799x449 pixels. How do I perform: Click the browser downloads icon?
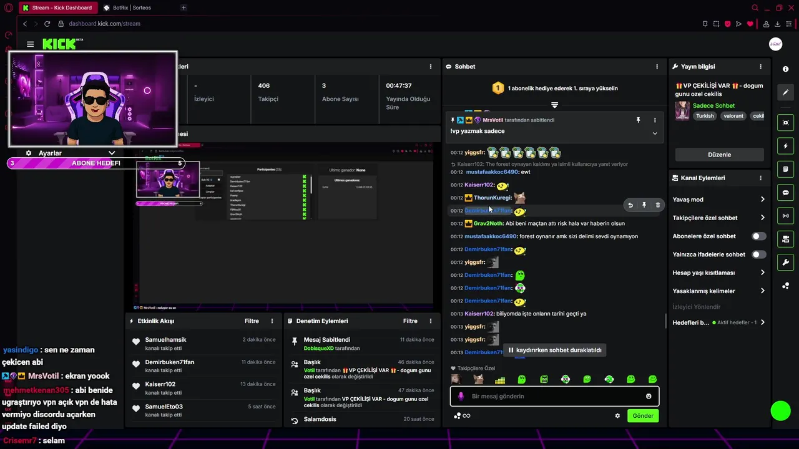778,24
